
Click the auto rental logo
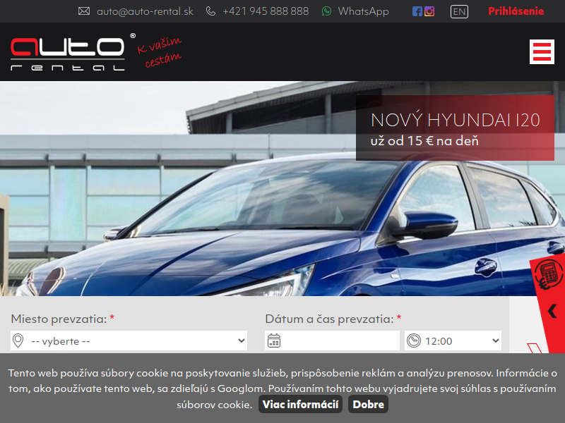point(68,54)
